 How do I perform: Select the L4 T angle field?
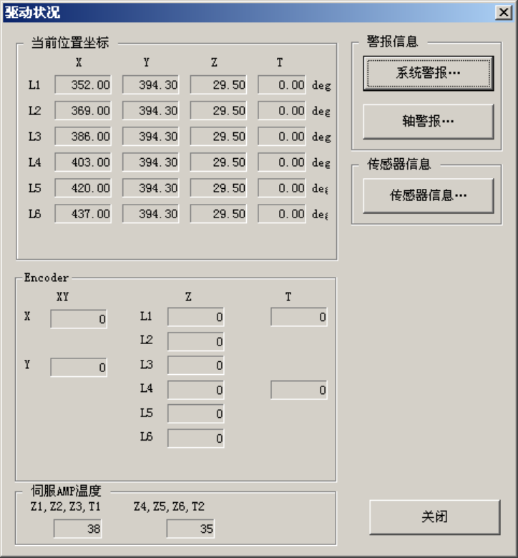click(x=282, y=162)
